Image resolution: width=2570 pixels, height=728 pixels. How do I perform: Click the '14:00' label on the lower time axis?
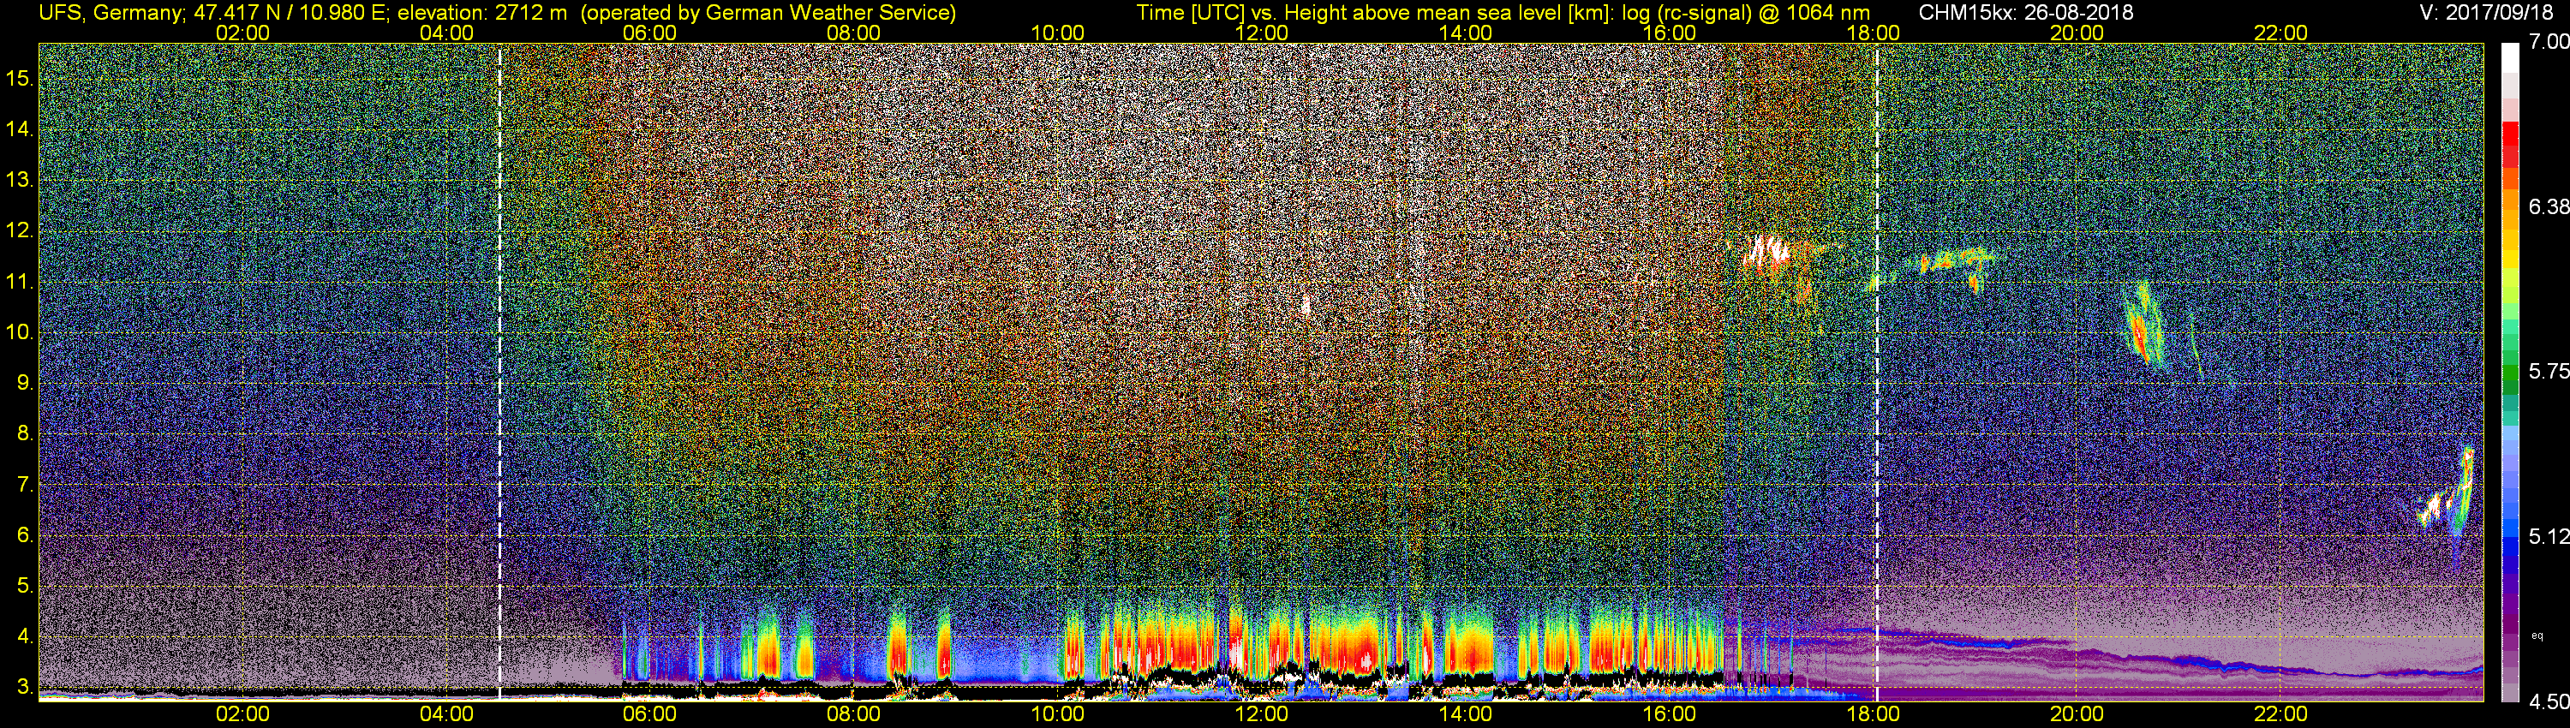click(1466, 714)
